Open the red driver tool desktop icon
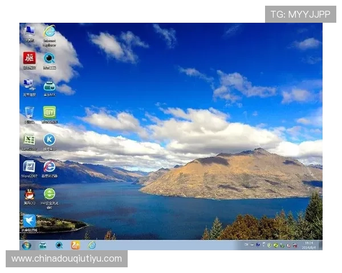The image size is (342, 273). [29, 58]
